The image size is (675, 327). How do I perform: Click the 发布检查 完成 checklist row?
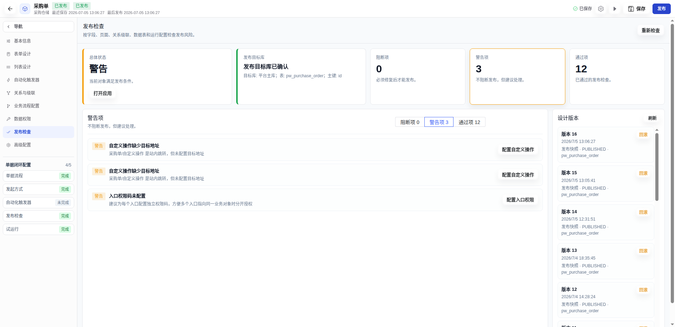point(38,216)
